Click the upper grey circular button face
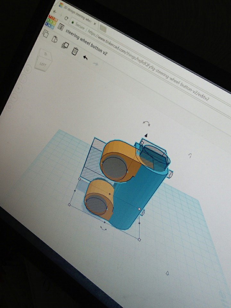Viewport: 231px width, 308px height. (115, 168)
